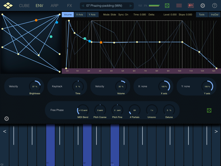Screen dimensions: 221x166
Task: Shift keyboard up with right arrow
Action: pyautogui.click(x=216, y=132)
